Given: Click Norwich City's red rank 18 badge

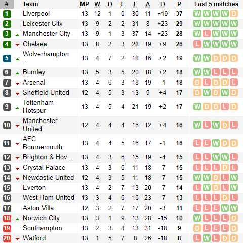Looking at the screenshot, I should [x=7, y=218].
